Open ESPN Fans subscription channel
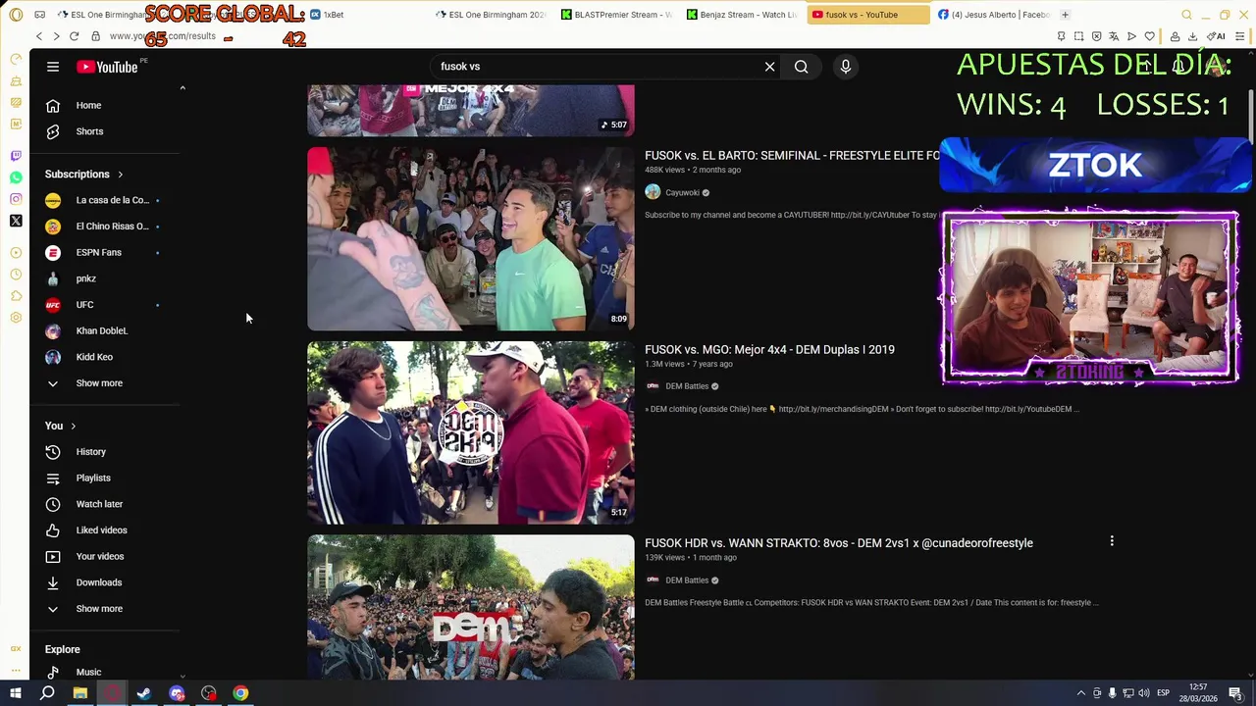The image size is (1256, 706). [98, 252]
